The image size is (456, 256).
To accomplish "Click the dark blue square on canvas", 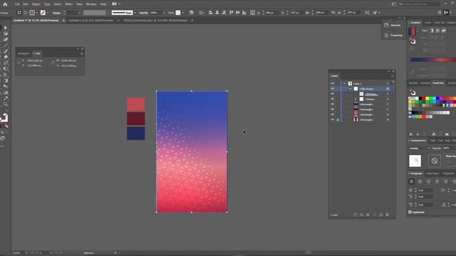I will 136,133.
